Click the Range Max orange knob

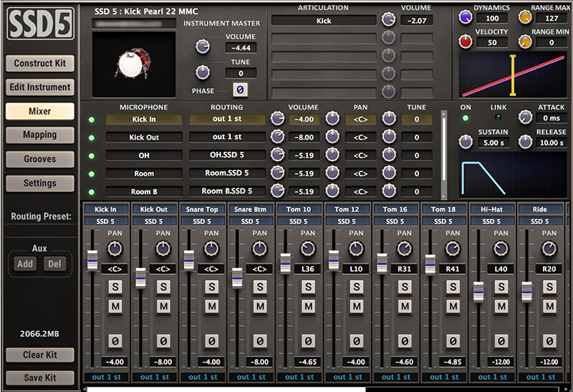525,16
